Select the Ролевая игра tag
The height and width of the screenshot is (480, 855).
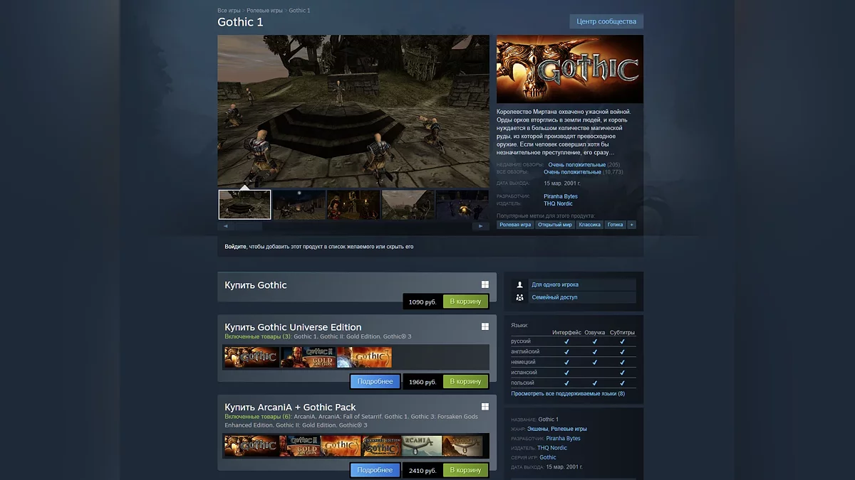pos(515,225)
